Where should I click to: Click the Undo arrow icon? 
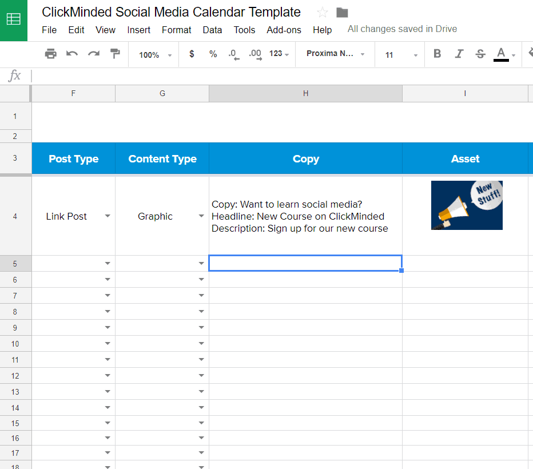72,54
